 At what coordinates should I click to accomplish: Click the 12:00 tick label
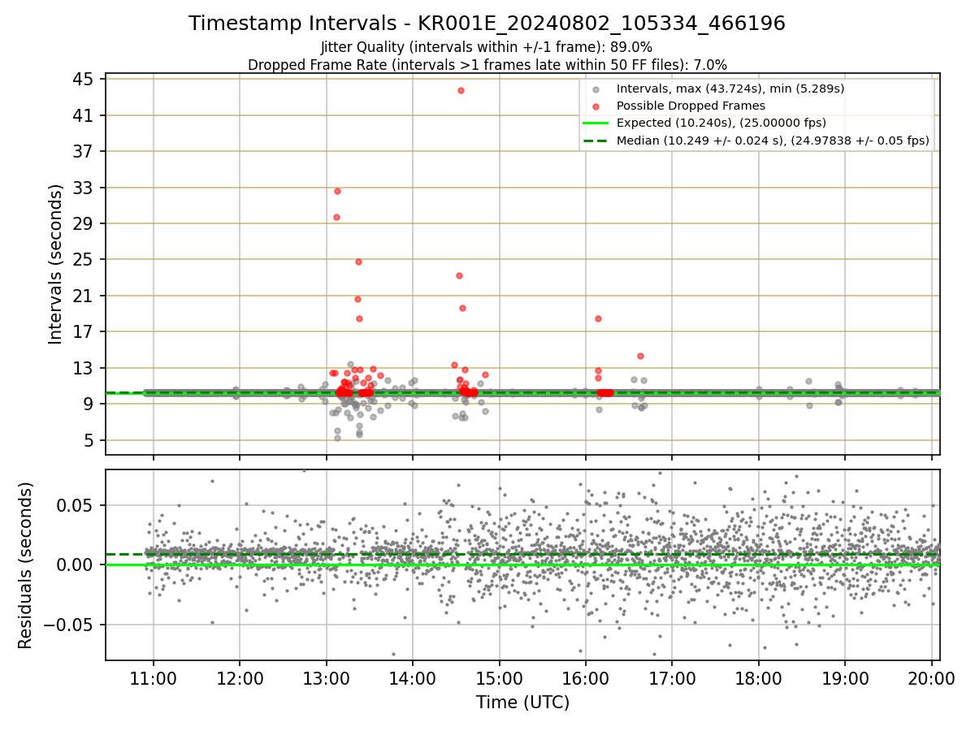240,677
